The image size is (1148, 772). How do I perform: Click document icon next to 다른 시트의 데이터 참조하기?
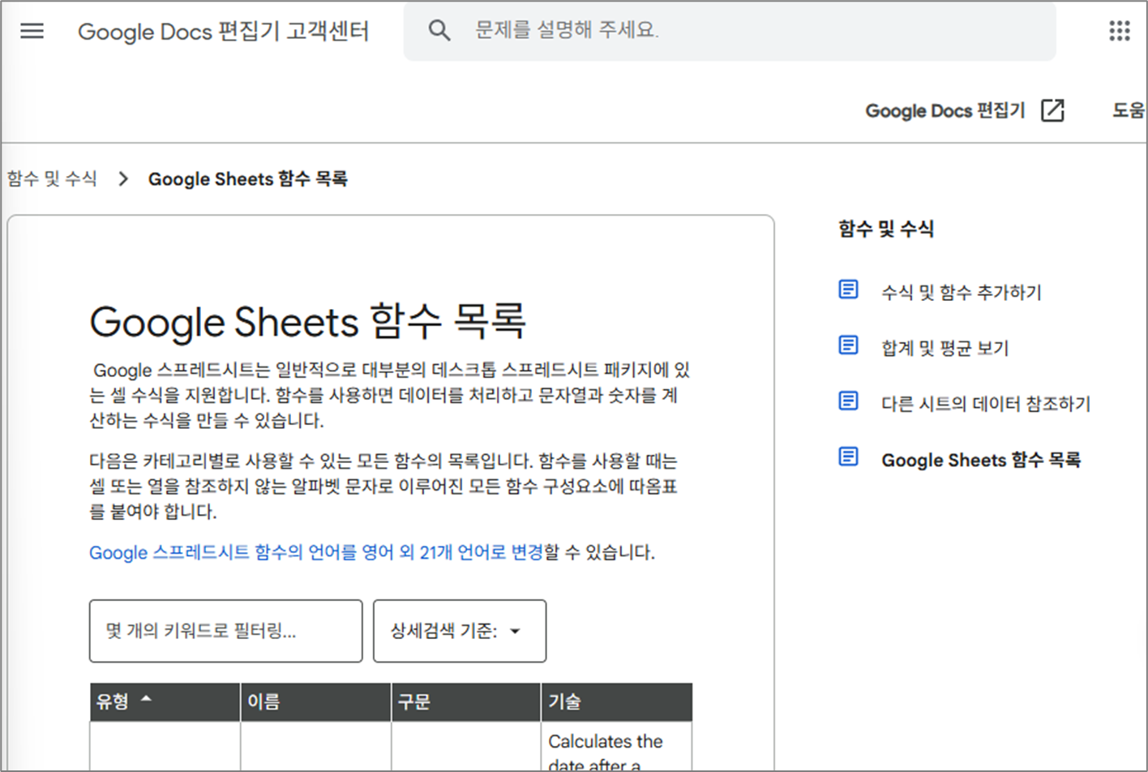coord(848,401)
